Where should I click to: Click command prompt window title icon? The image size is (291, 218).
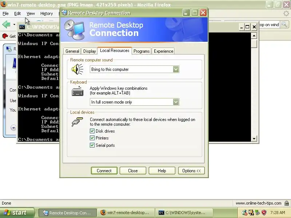22,27
